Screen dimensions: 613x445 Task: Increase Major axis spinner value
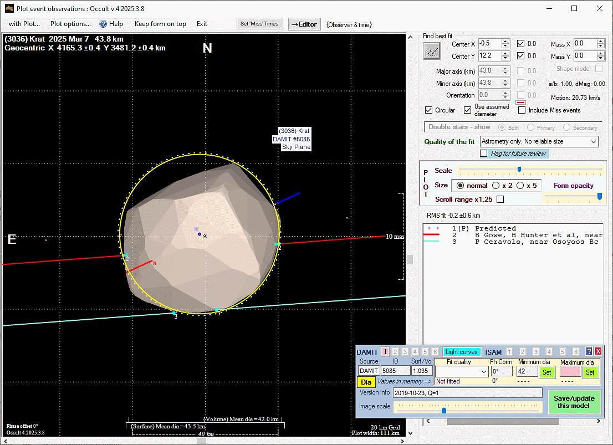(x=505, y=68)
